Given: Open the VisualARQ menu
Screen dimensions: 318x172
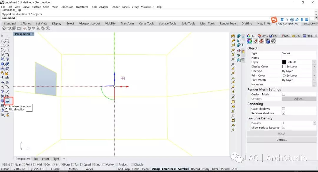Looking at the screenshot, I should pos(147,7).
